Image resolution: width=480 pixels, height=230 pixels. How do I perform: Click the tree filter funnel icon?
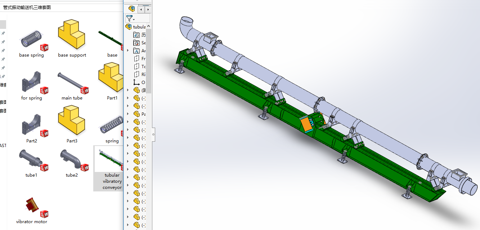pyautogui.click(x=130, y=18)
